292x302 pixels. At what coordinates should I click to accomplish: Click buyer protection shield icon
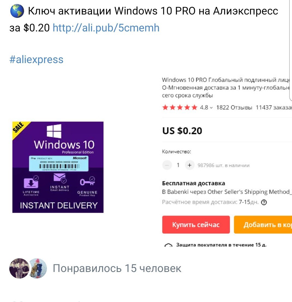coord(168,245)
